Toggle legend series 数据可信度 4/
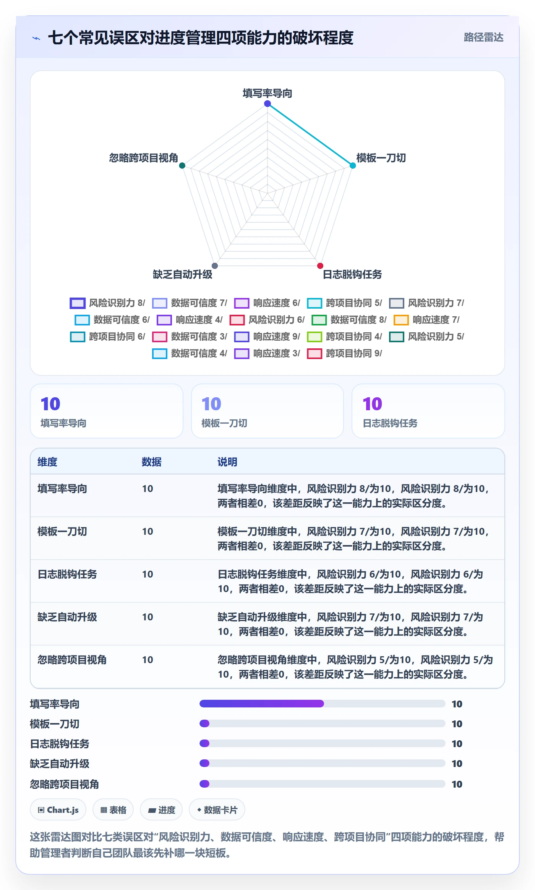535x890 pixels. click(x=190, y=353)
